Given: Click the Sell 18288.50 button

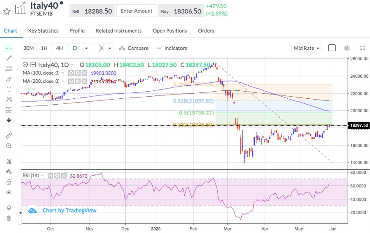Looking at the screenshot, I should coord(92,11).
